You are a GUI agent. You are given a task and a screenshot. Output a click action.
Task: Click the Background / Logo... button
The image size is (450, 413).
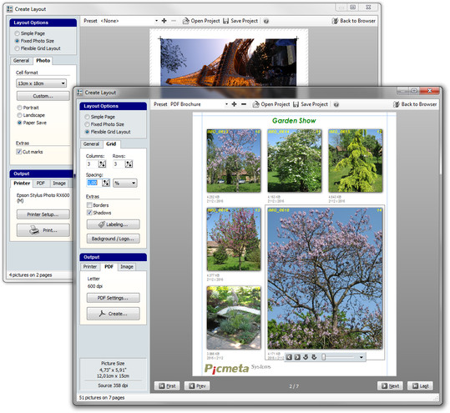[x=113, y=239]
